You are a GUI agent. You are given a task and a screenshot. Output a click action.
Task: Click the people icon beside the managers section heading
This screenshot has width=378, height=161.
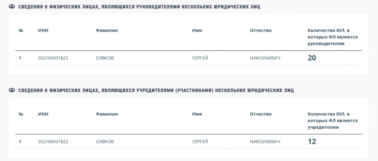(x=12, y=7)
